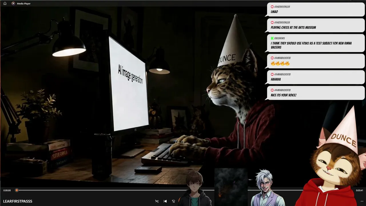366x206 pixels.
Task: Click the middle of the seek bar track
Action: pos(186,190)
